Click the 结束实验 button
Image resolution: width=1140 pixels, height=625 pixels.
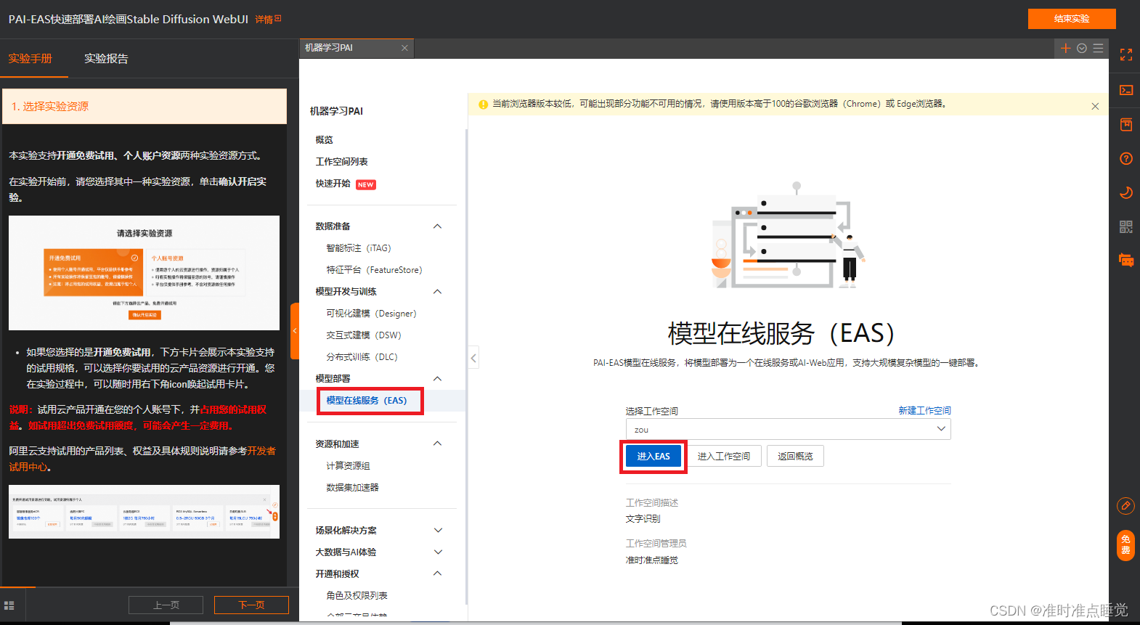pos(1072,19)
